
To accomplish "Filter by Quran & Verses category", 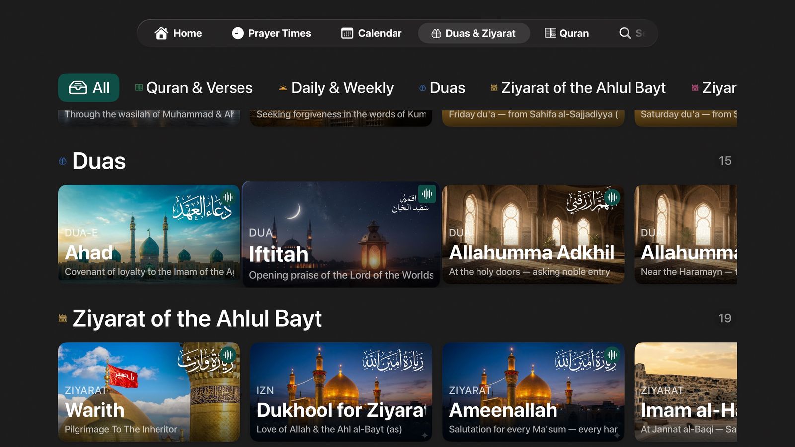I will pyautogui.click(x=194, y=88).
